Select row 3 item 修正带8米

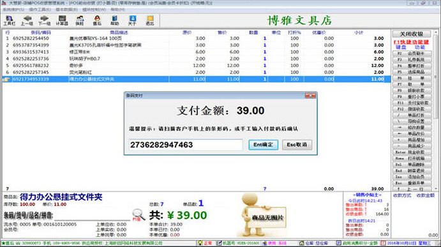pyautogui.click(x=196, y=52)
